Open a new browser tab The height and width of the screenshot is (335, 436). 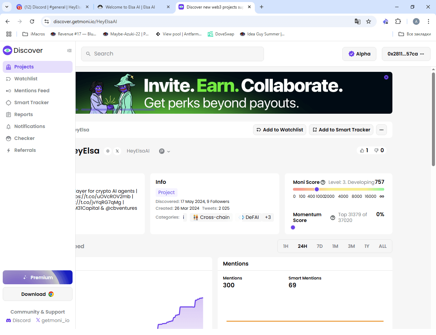[x=262, y=7]
